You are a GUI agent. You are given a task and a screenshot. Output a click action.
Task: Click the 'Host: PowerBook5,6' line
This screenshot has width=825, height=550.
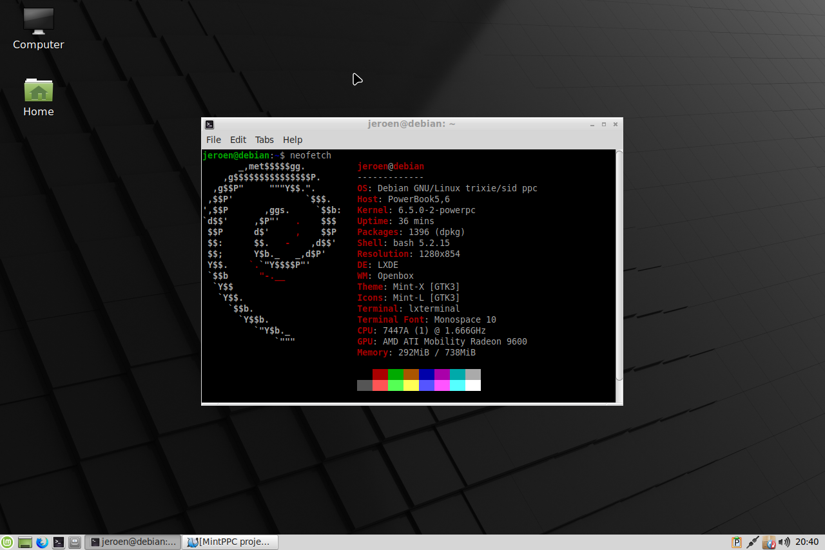pos(403,199)
